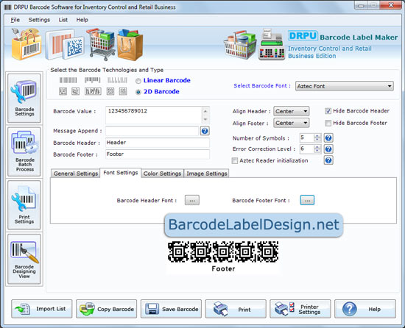Switch to Barcode Designing View
The width and height of the screenshot is (405, 328).
(x=24, y=259)
